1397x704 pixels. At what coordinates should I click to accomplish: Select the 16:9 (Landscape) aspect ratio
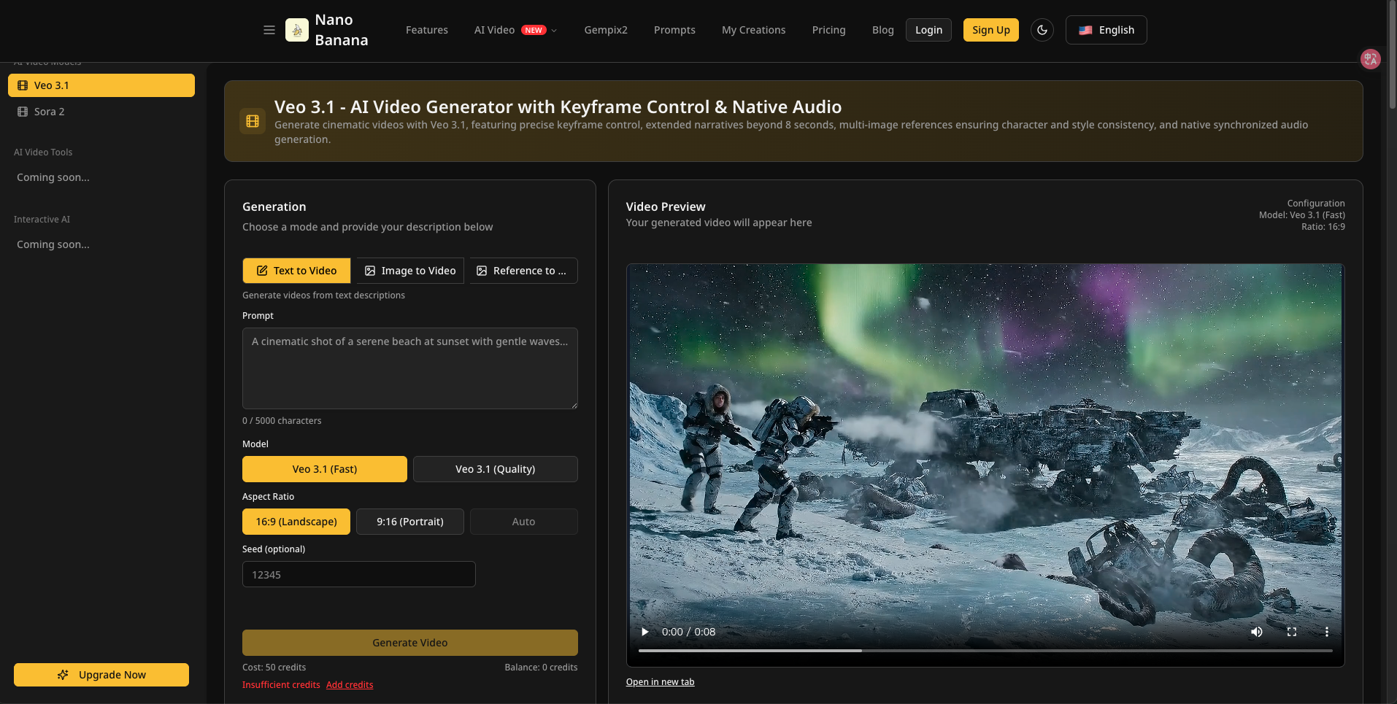point(296,522)
